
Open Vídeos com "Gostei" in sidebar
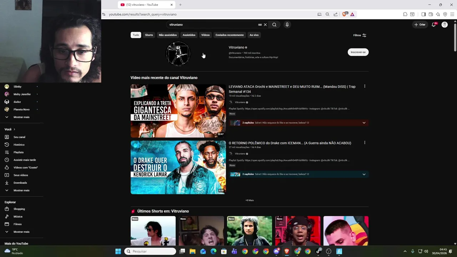point(21,167)
